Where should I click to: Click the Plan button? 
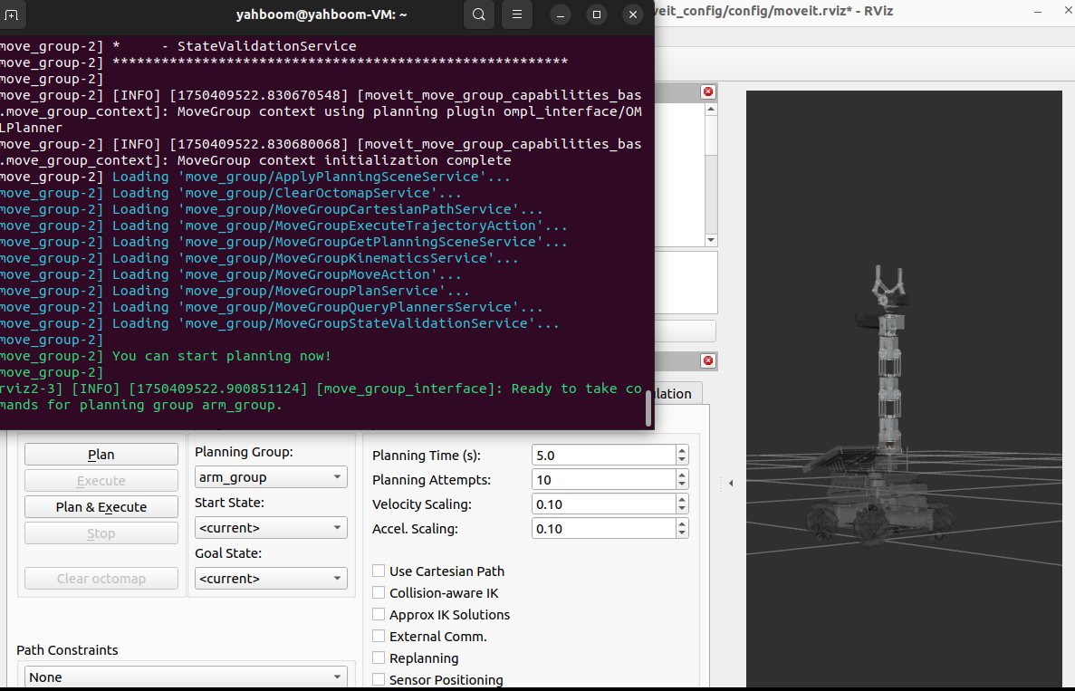coord(101,455)
